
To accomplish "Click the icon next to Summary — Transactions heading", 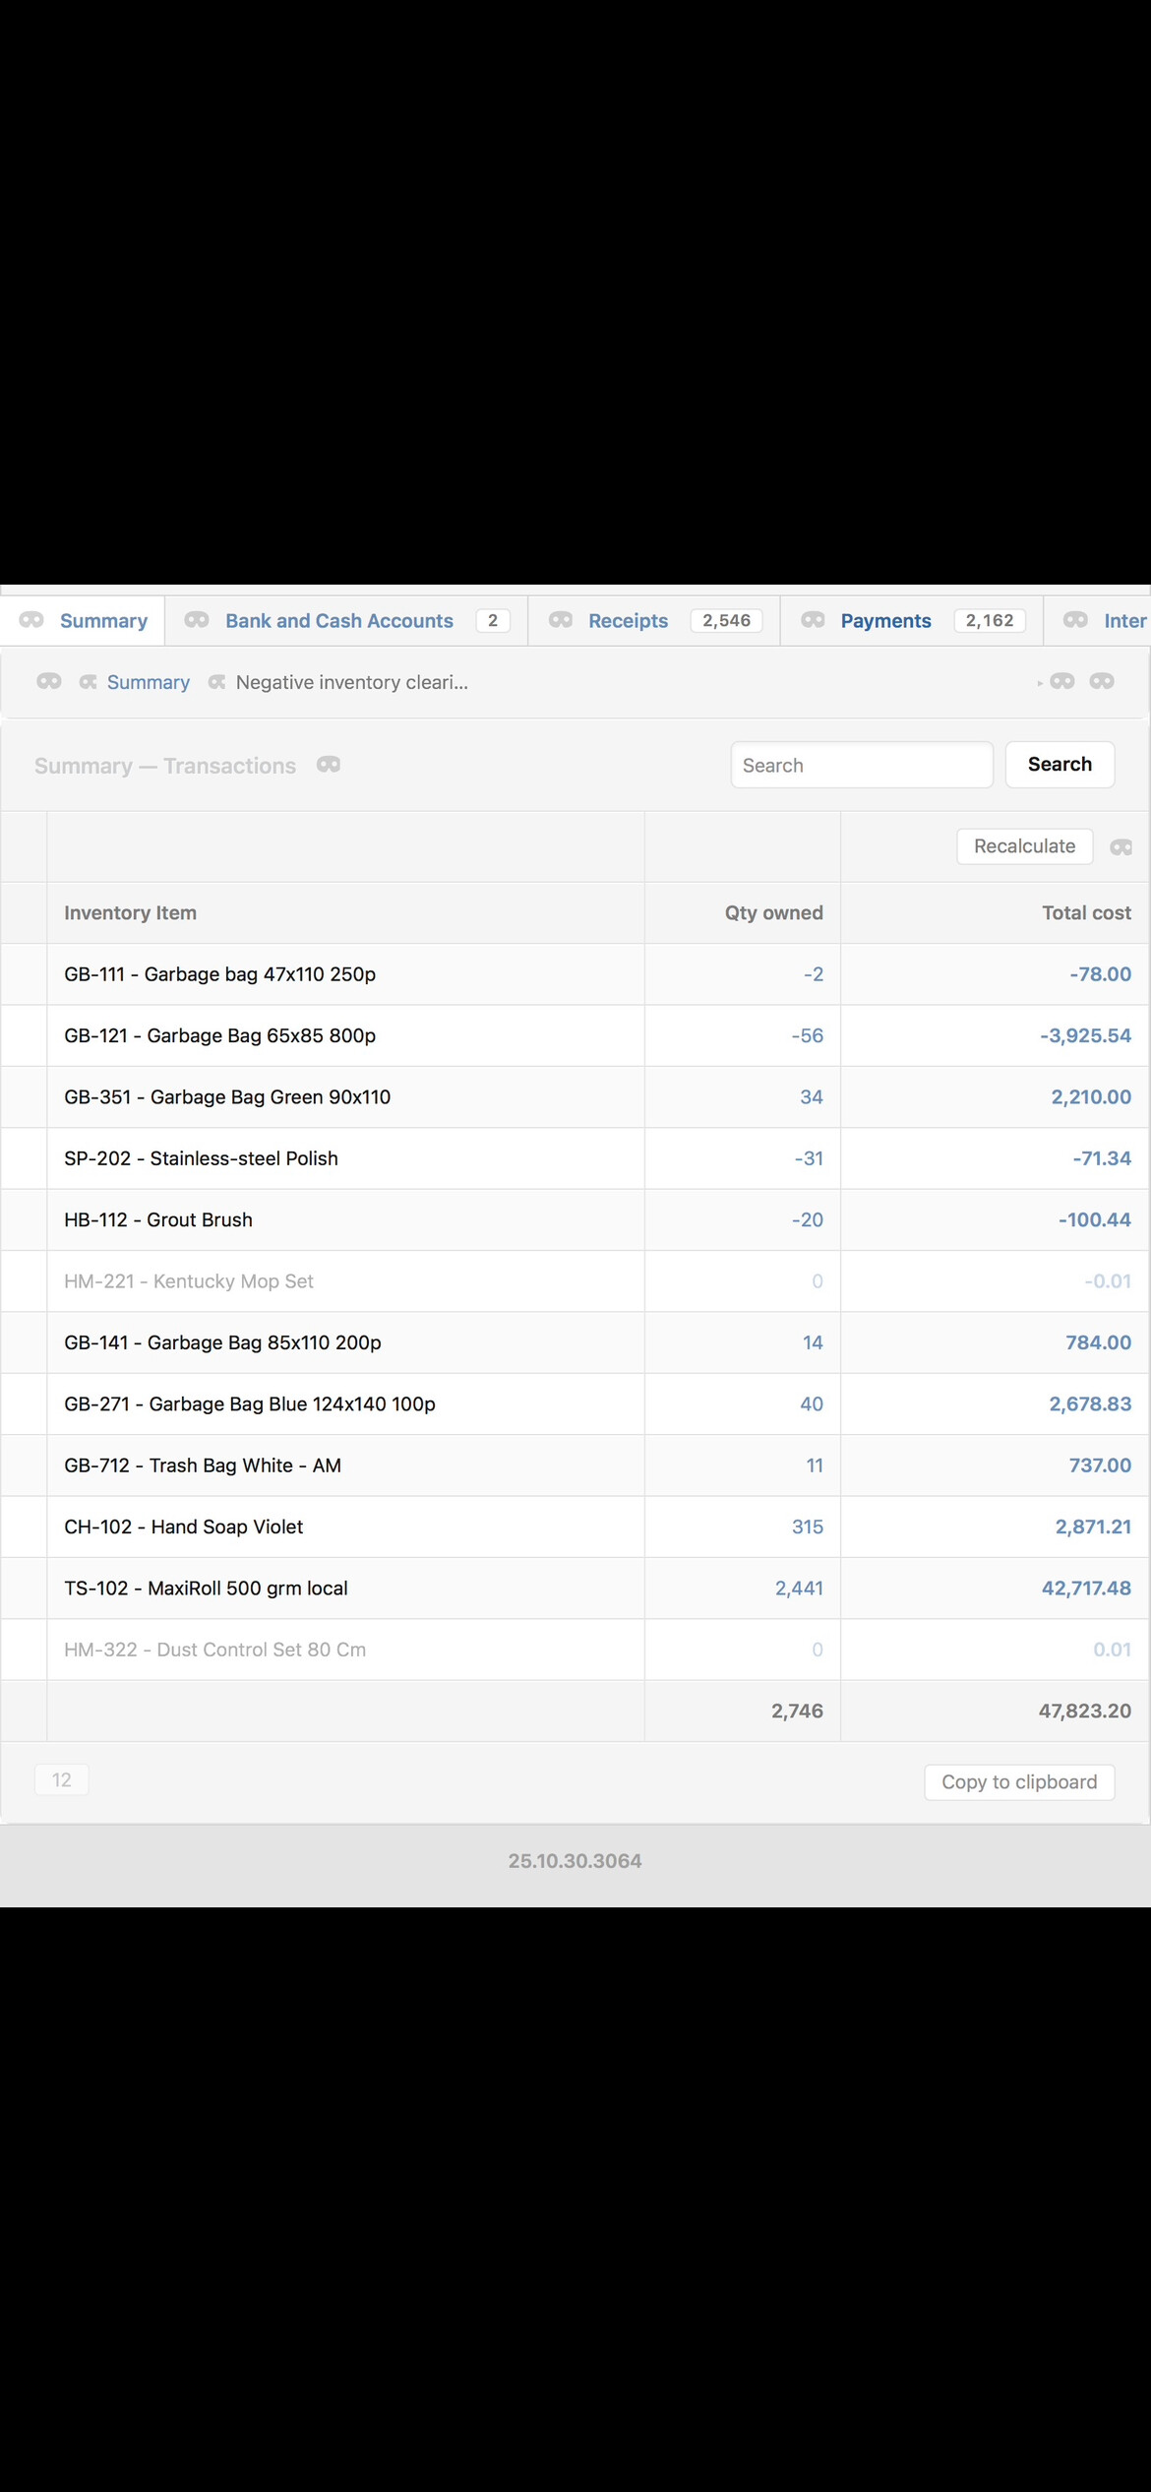I will pos(329,765).
